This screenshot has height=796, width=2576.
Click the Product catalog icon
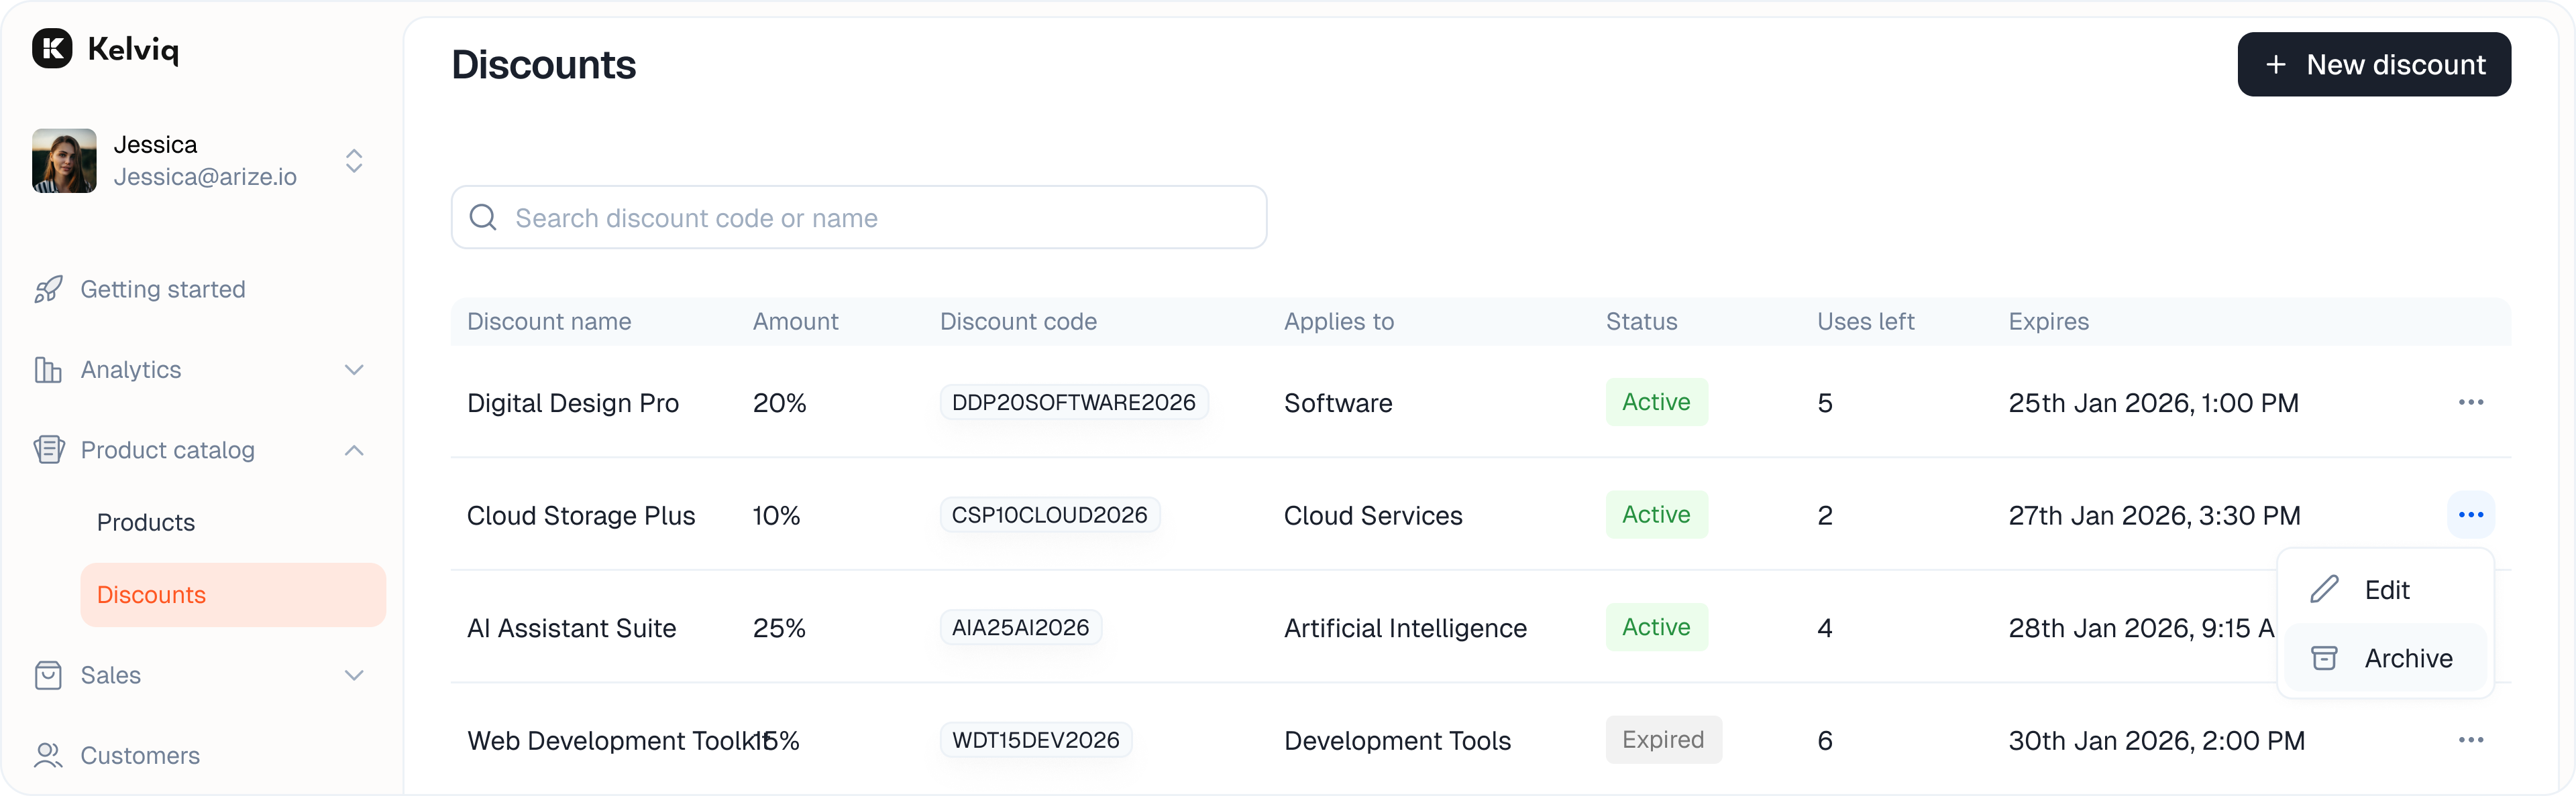[x=48, y=450]
